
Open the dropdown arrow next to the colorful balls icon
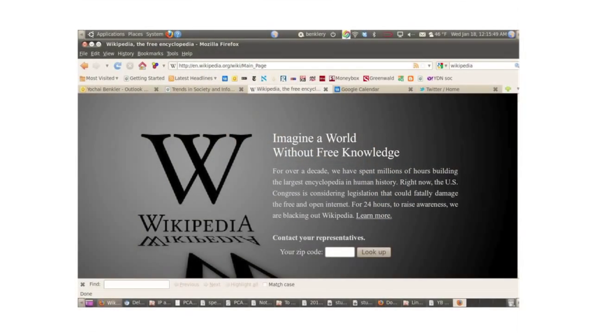pos(164,66)
